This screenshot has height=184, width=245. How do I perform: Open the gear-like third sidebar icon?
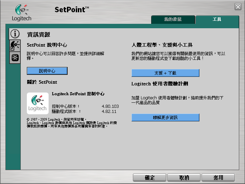[x=15, y=58]
